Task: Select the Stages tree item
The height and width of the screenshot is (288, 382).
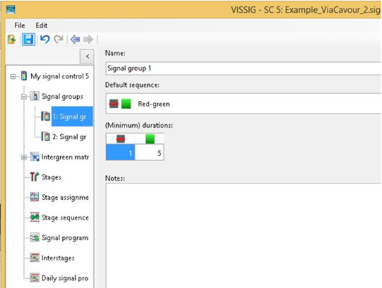Action: point(51,177)
